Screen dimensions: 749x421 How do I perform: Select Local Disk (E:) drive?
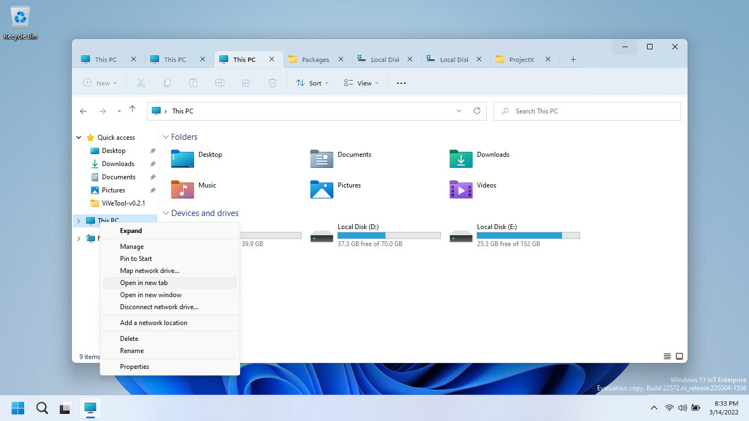[x=514, y=235]
